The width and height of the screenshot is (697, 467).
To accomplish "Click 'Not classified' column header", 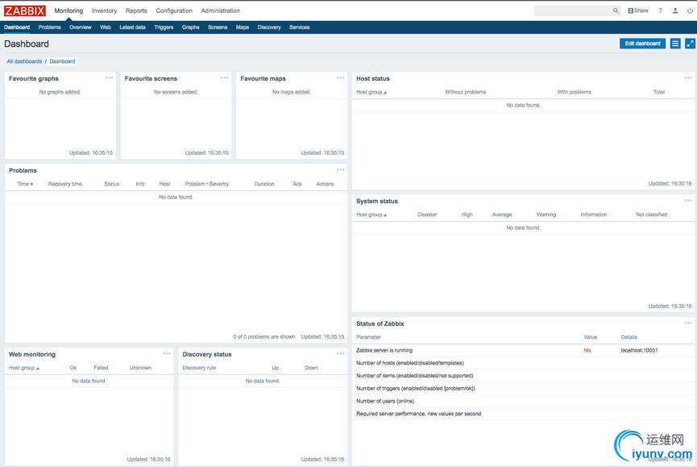I will click(651, 215).
